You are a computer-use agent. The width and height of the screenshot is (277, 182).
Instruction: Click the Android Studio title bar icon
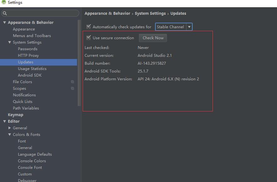[x=3, y=3]
